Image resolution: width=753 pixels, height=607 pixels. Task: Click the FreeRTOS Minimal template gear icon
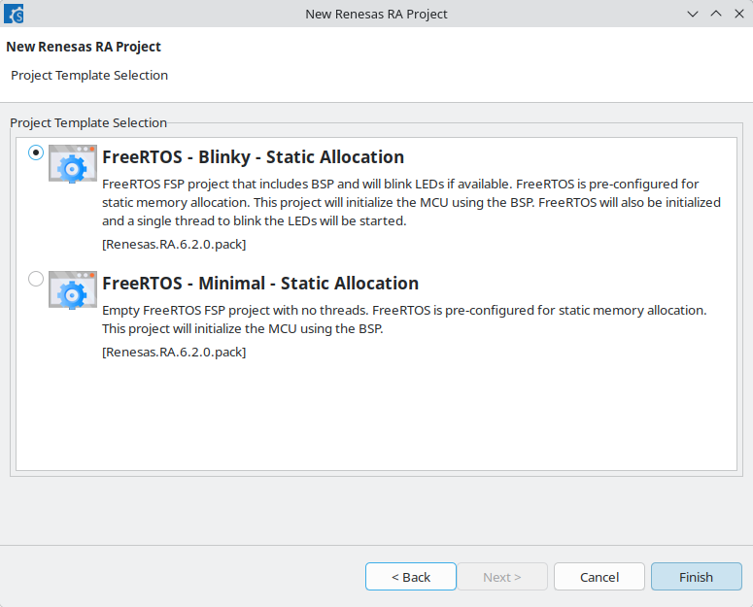(73, 289)
